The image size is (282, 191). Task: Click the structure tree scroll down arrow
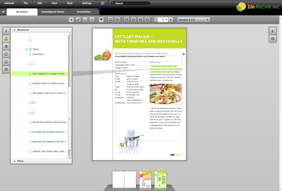pyautogui.click(x=70, y=157)
